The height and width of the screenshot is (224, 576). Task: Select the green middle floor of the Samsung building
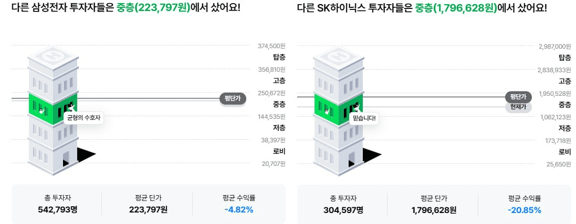(53, 109)
